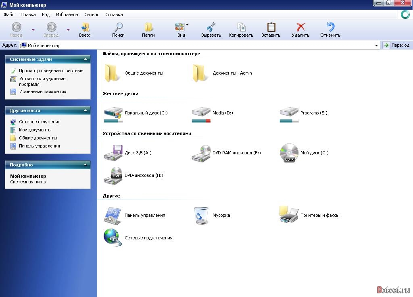The height and width of the screenshot is (297, 413).
Task: Select the Сетевые подключения globe icon
Action: click(x=113, y=237)
